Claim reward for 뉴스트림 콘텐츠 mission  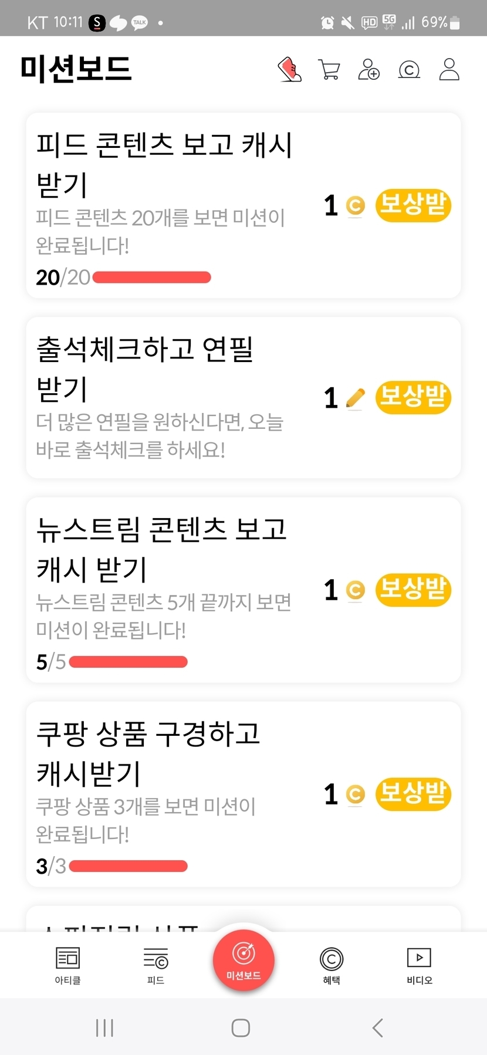pyautogui.click(x=413, y=590)
